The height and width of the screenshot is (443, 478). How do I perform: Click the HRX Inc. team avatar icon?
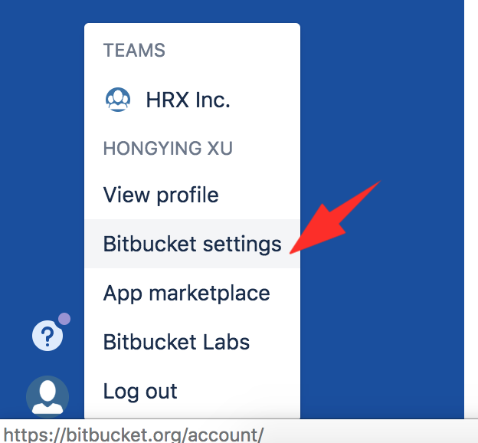tap(118, 100)
